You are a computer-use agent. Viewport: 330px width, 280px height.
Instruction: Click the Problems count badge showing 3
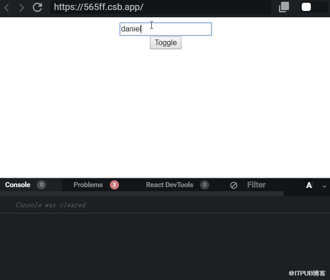(x=114, y=185)
